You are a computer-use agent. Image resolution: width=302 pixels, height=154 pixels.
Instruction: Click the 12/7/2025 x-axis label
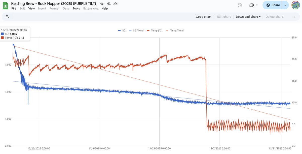(220, 148)
